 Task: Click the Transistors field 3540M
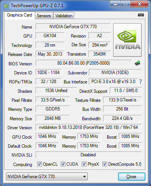tap(100, 54)
